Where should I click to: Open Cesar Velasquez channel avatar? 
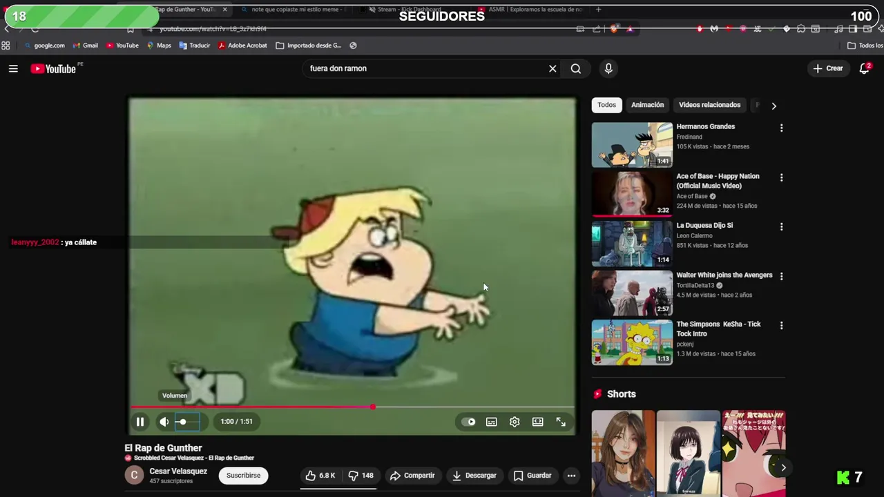pos(134,475)
